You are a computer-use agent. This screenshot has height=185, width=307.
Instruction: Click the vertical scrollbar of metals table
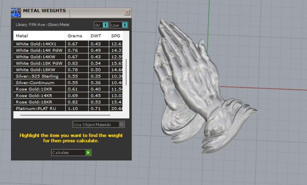pos(126,72)
